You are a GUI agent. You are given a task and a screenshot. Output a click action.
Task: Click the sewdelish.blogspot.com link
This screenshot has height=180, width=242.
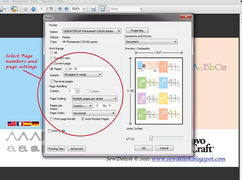188,159
